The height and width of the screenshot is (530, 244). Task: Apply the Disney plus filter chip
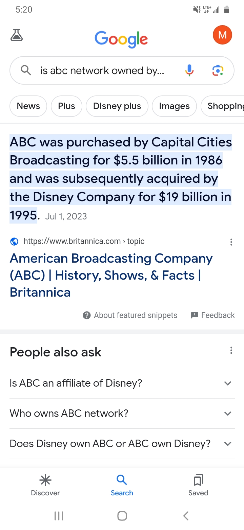[x=117, y=106]
